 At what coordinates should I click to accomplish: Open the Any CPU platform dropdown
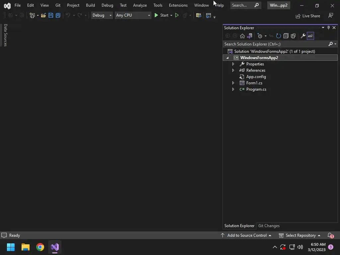coord(133,15)
